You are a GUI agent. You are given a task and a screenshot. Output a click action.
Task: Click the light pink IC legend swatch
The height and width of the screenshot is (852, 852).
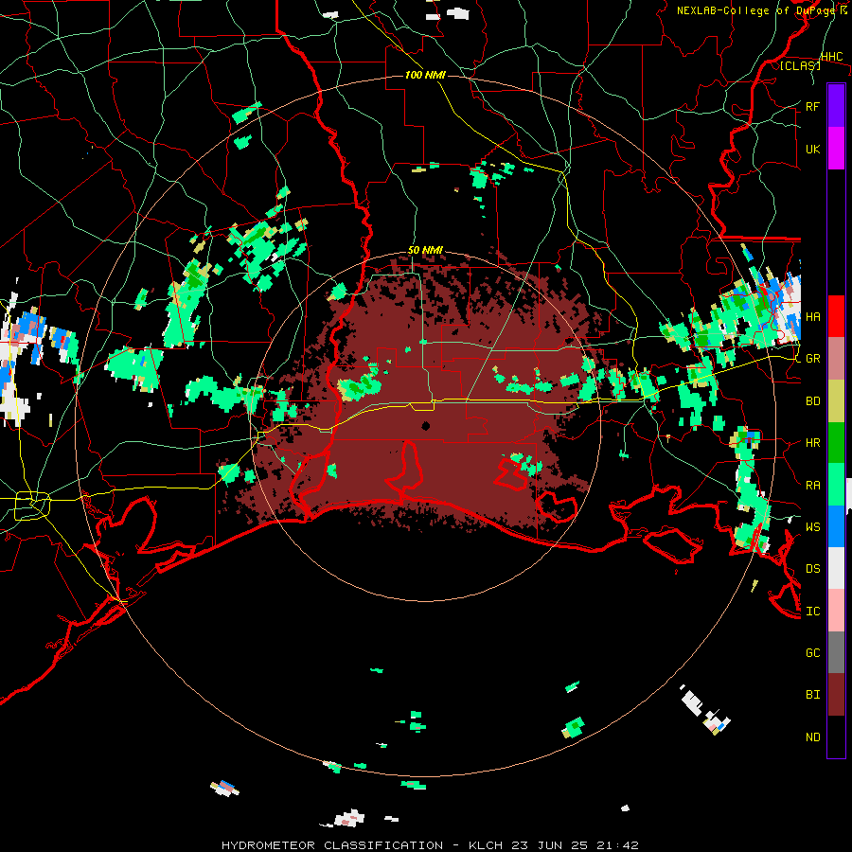coord(836,611)
